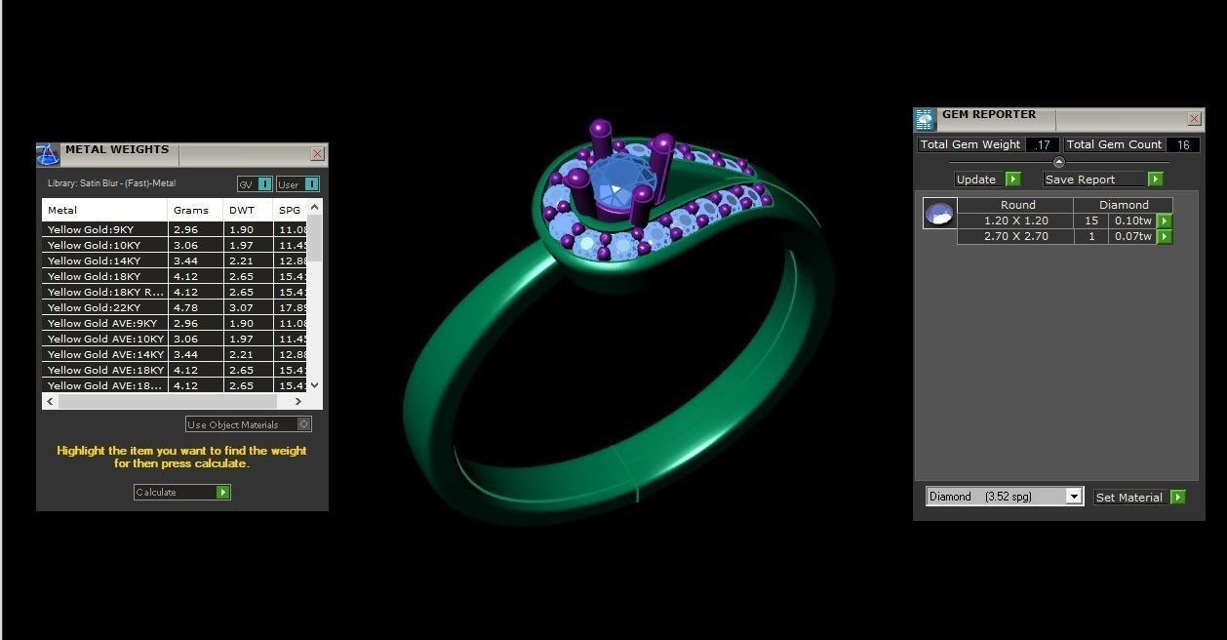Click the Grams column header
Viewport: 1227px width, 640px height.
tap(195, 210)
